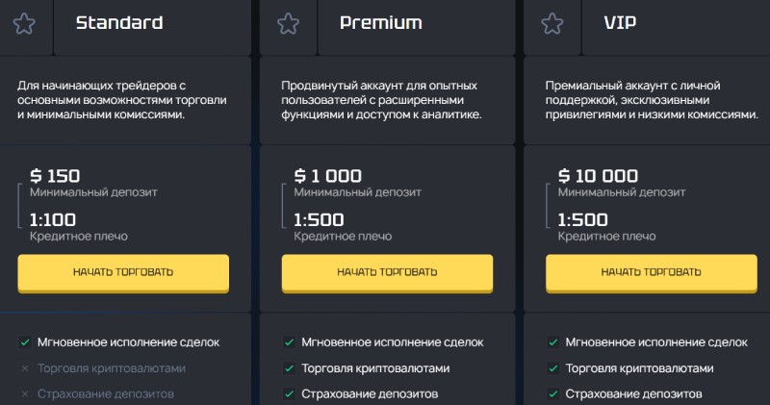Click VIP's crypto trading checkmark

coord(552,367)
